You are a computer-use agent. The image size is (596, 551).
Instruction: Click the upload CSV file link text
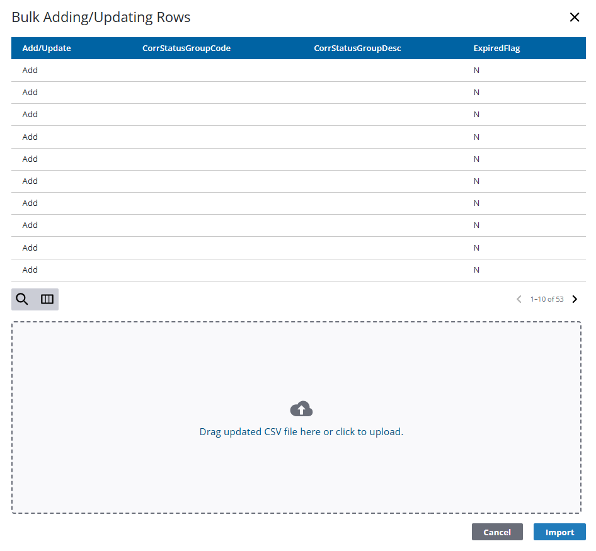(301, 432)
